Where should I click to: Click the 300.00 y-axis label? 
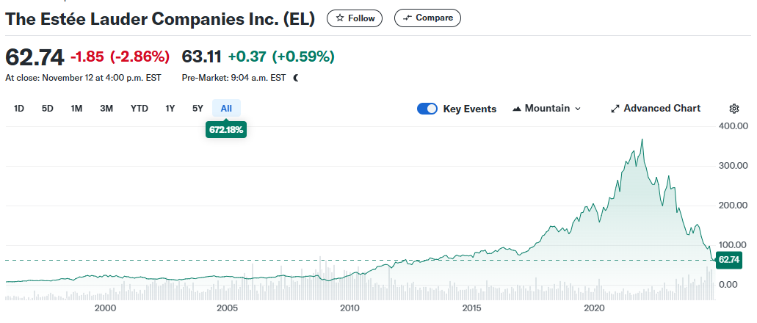[x=734, y=166]
